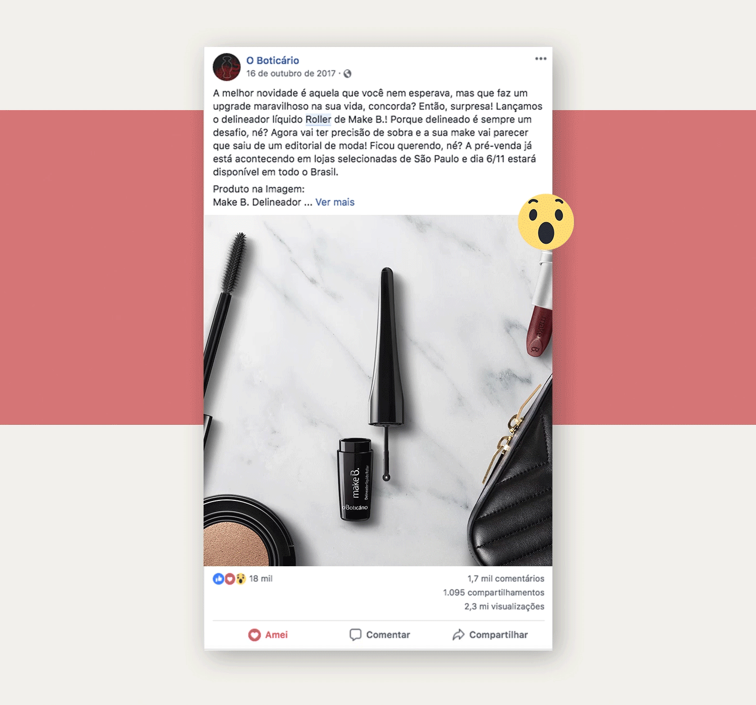Click the small Wow reaction icon
Screen dimensions: 756x705
240,579
